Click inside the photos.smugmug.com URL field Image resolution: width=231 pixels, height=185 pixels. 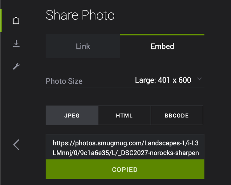tap(125, 147)
